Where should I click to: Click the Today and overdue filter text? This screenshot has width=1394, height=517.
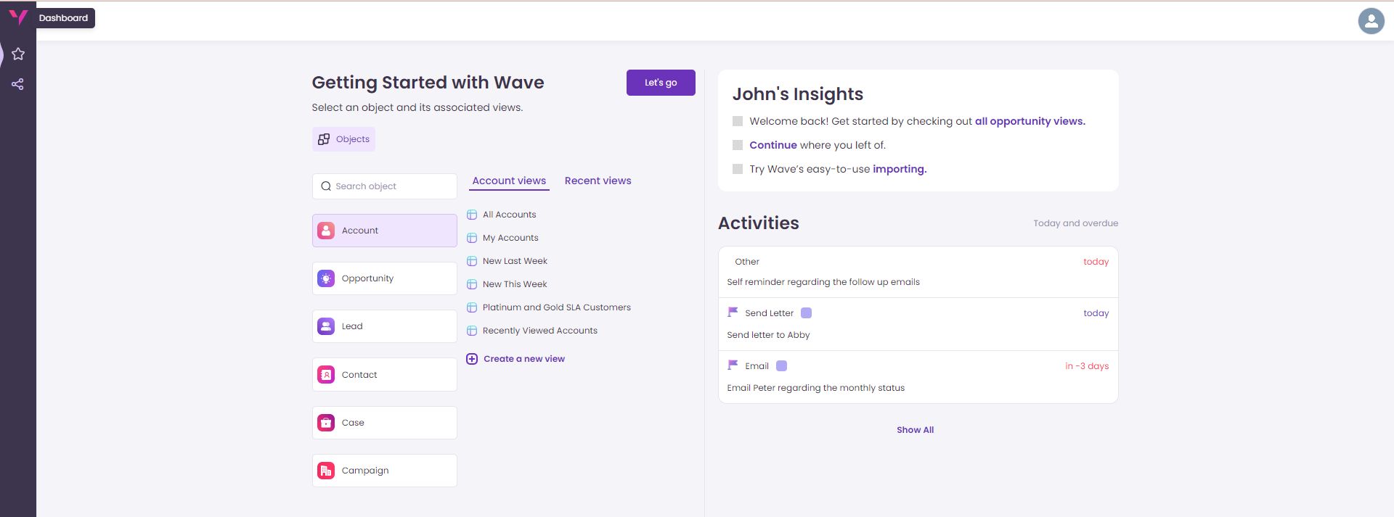point(1075,223)
